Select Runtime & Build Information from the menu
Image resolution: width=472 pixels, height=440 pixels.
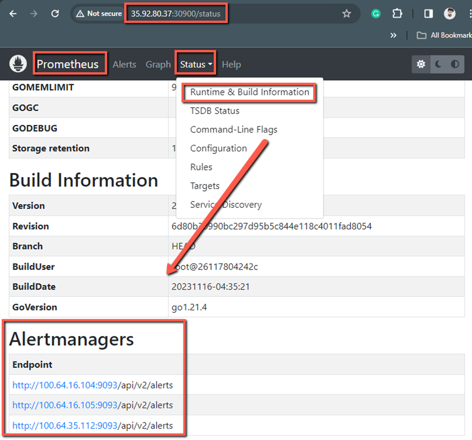click(249, 92)
